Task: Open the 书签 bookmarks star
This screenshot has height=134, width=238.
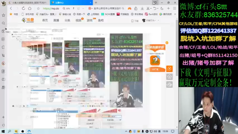Action: click(x=14, y=14)
